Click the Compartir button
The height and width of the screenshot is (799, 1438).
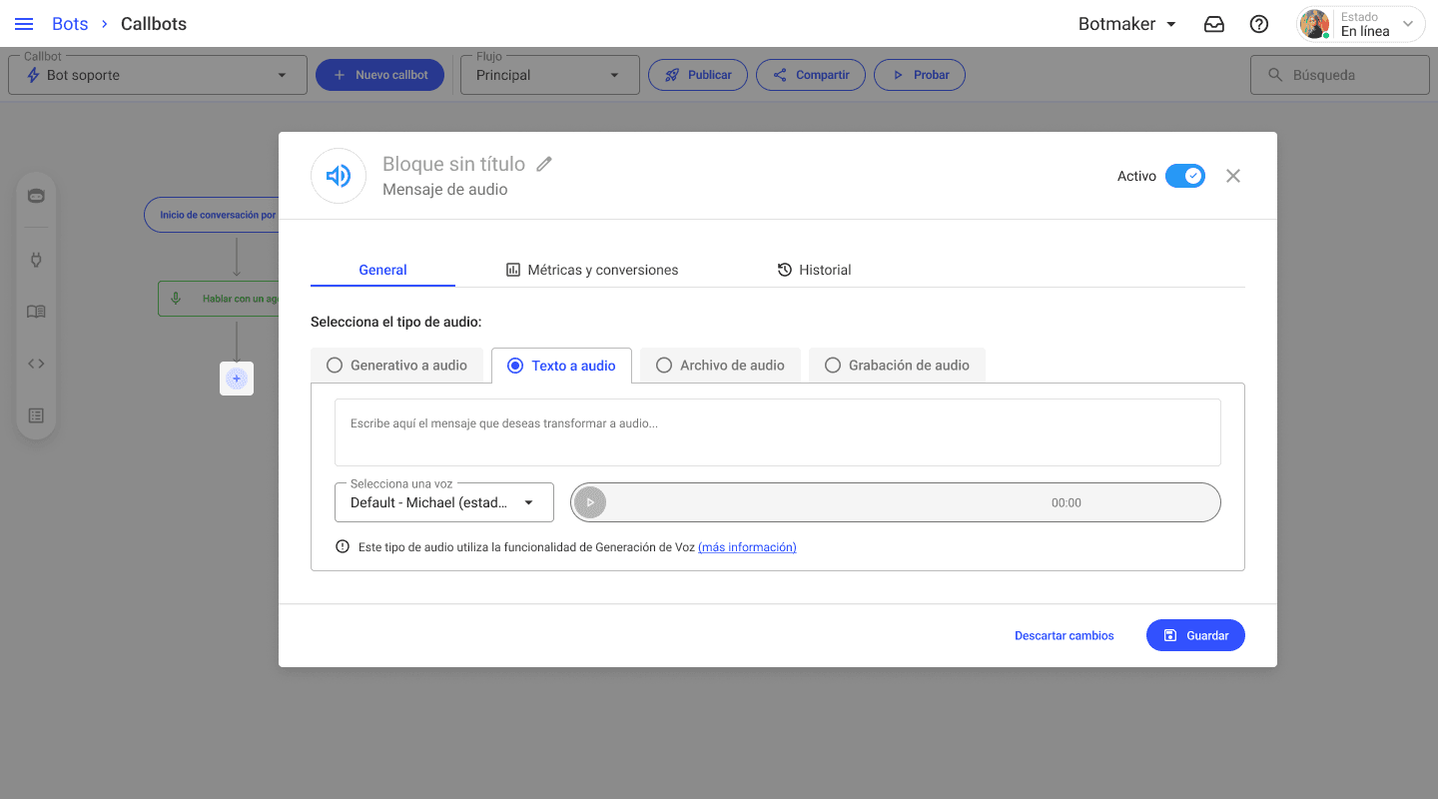[x=811, y=75]
